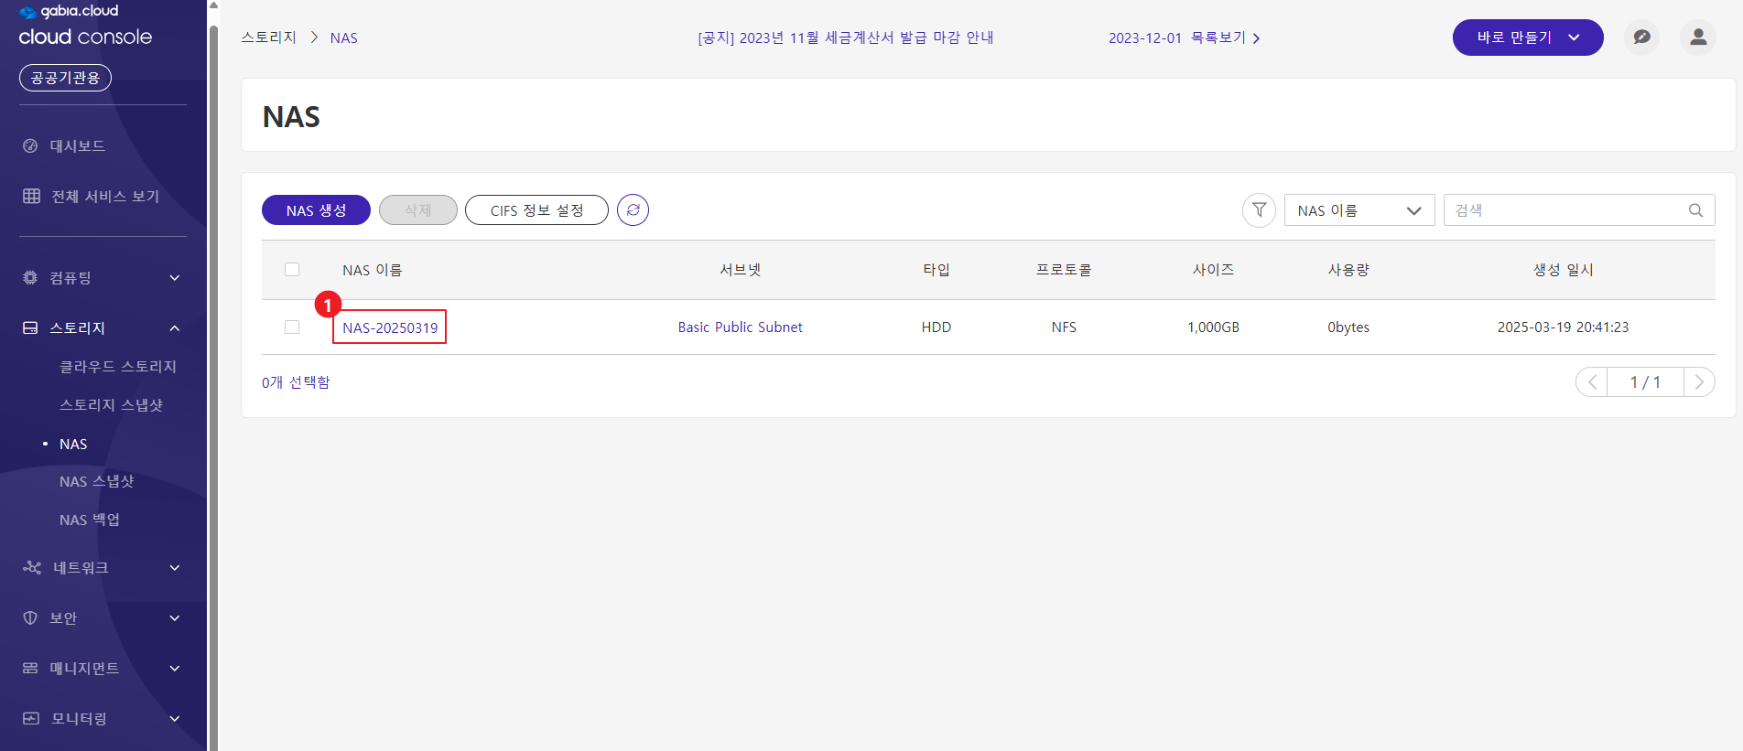
Task: Expand the 네트워크 sidebar menu
Action: click(x=175, y=568)
